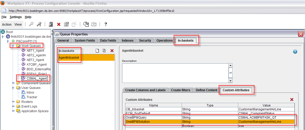Click the page icon in address bar
The height and width of the screenshot is (130, 305).
(4, 11)
